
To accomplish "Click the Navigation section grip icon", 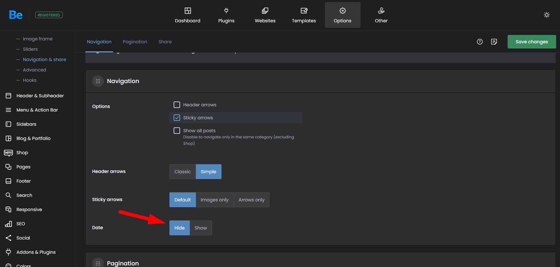I will click(x=98, y=81).
